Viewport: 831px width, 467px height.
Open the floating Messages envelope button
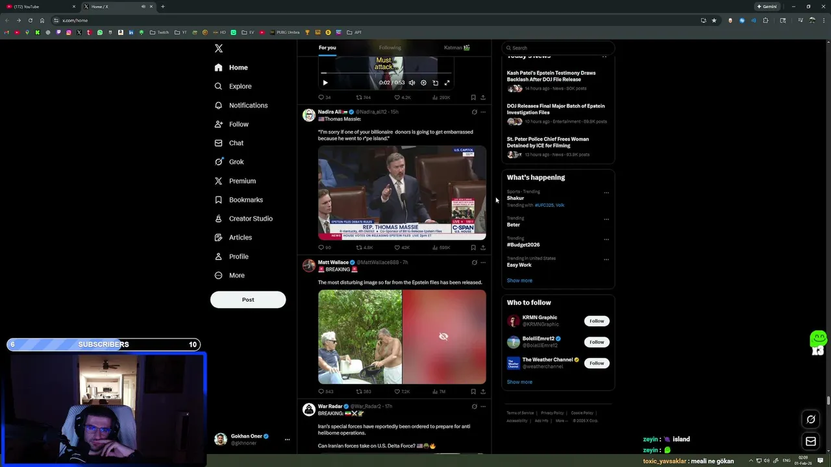(811, 442)
